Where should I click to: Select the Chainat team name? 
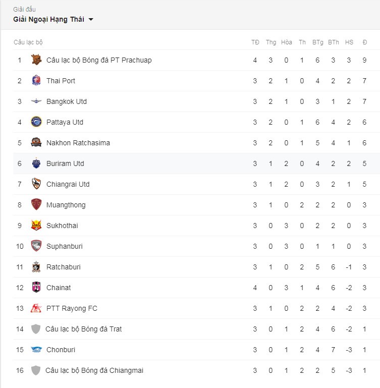[x=59, y=288]
